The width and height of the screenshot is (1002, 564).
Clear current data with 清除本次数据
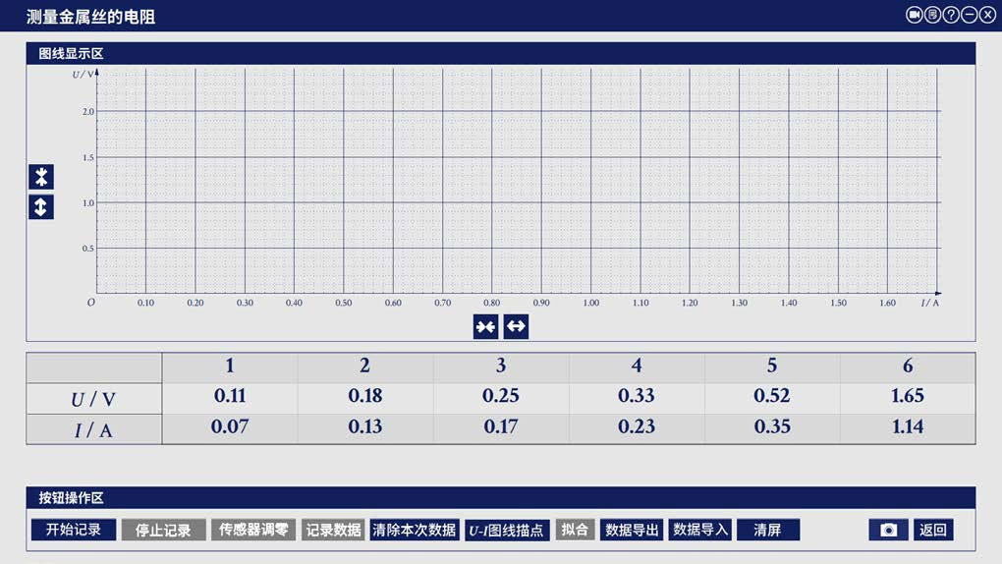point(415,530)
